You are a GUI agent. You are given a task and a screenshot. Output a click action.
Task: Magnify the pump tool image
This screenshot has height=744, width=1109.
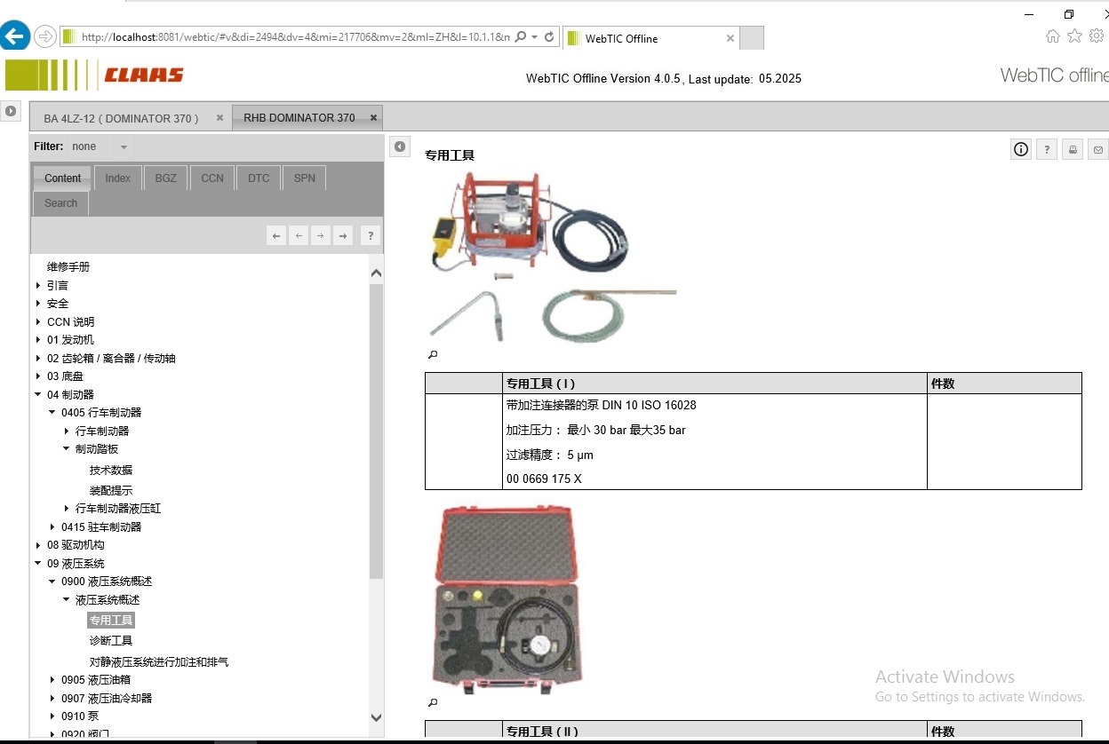(433, 354)
